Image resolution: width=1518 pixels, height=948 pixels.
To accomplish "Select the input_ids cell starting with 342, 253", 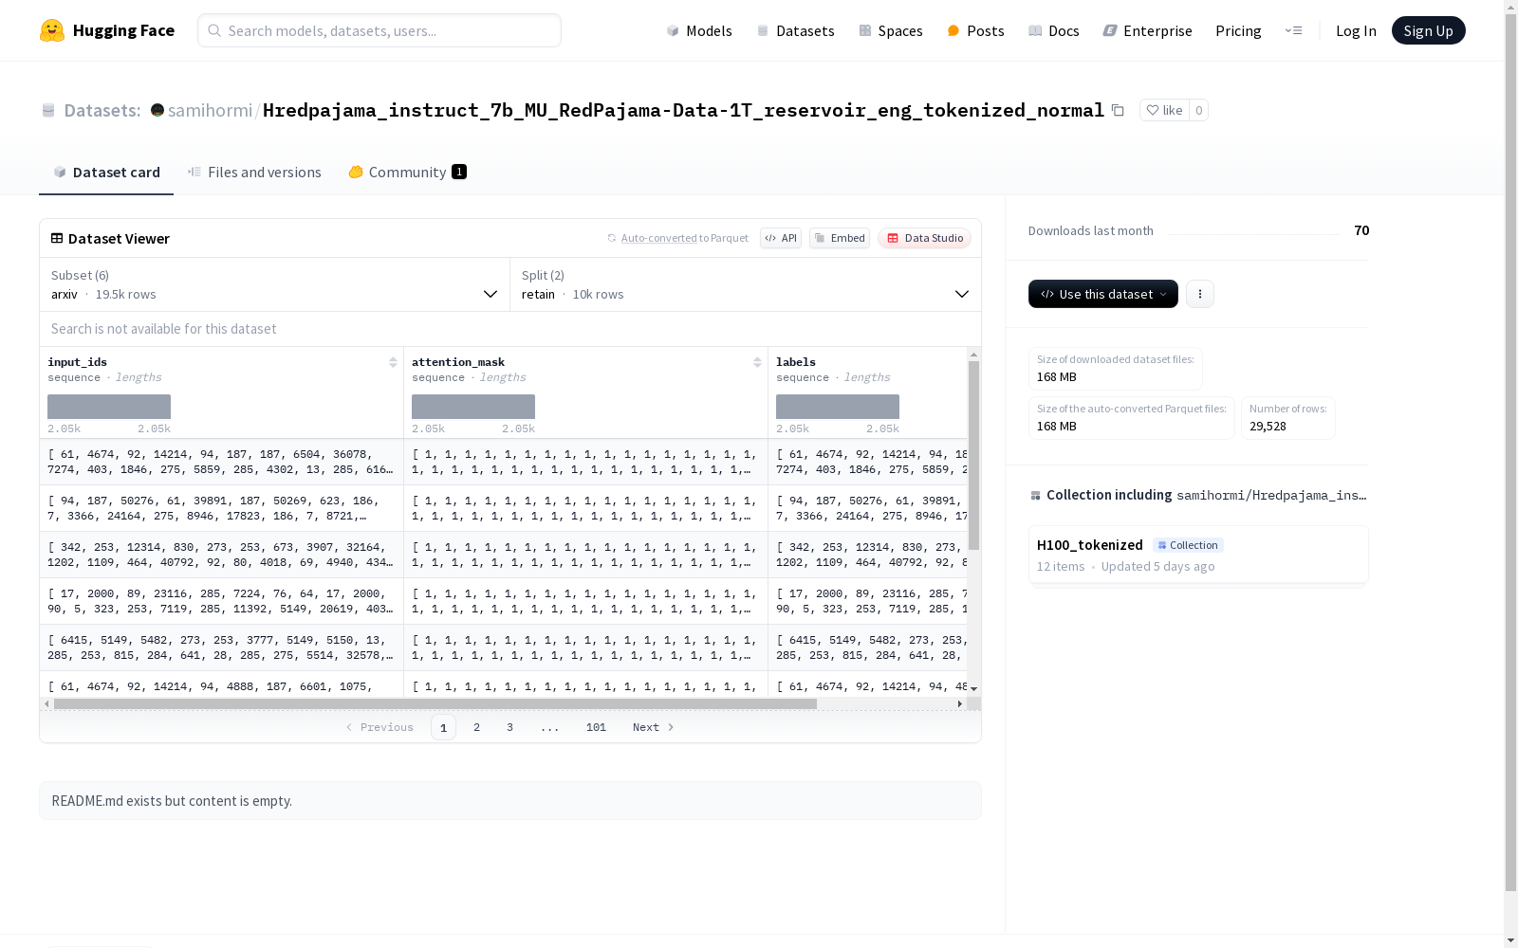I will coord(221,555).
